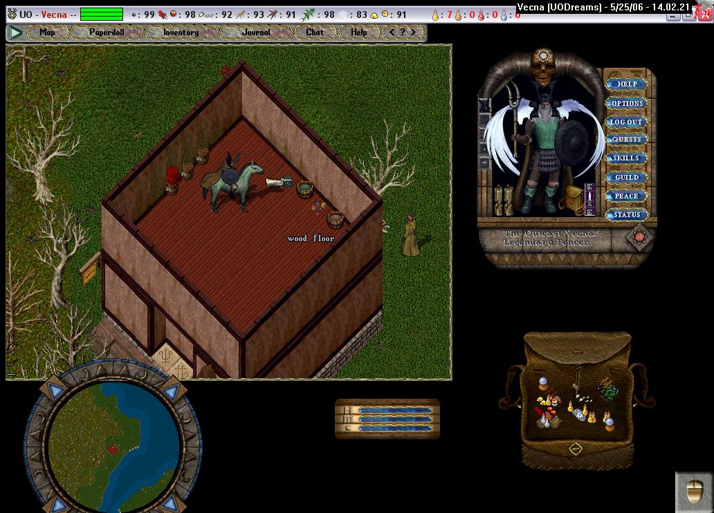The image size is (714, 513).
Task: Select the lower-right crystal ball in backpack
Action: coord(610,425)
